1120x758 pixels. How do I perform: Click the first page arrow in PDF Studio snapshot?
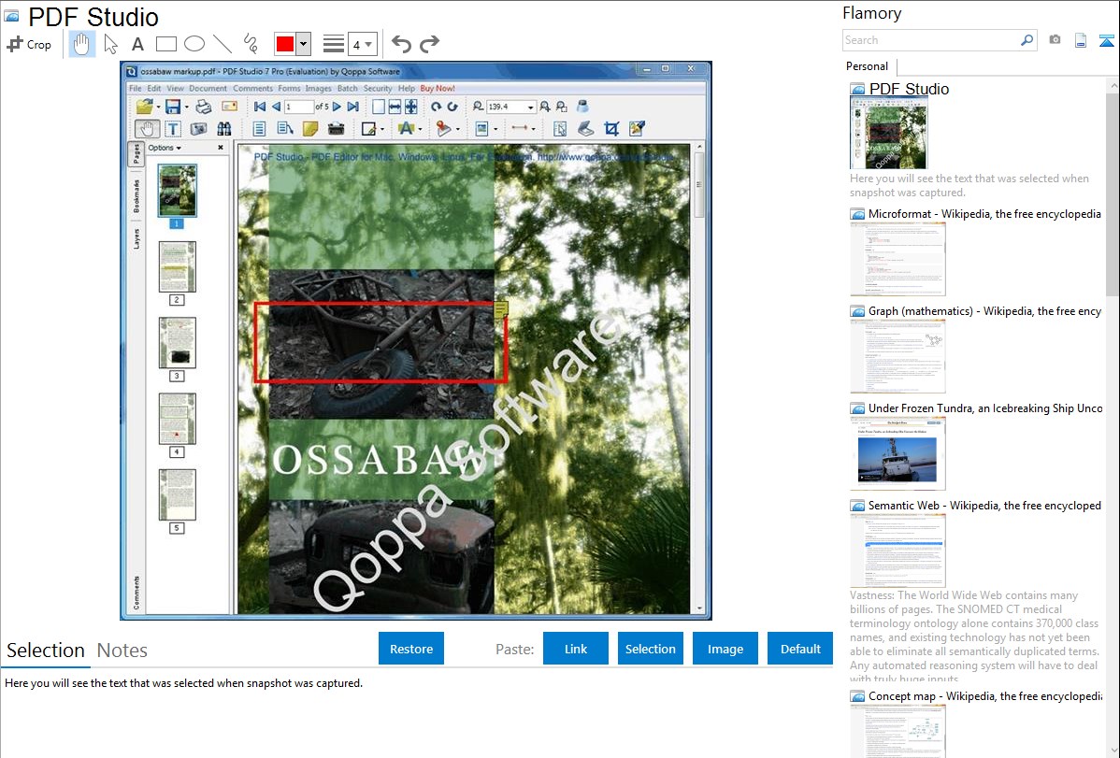click(x=260, y=107)
